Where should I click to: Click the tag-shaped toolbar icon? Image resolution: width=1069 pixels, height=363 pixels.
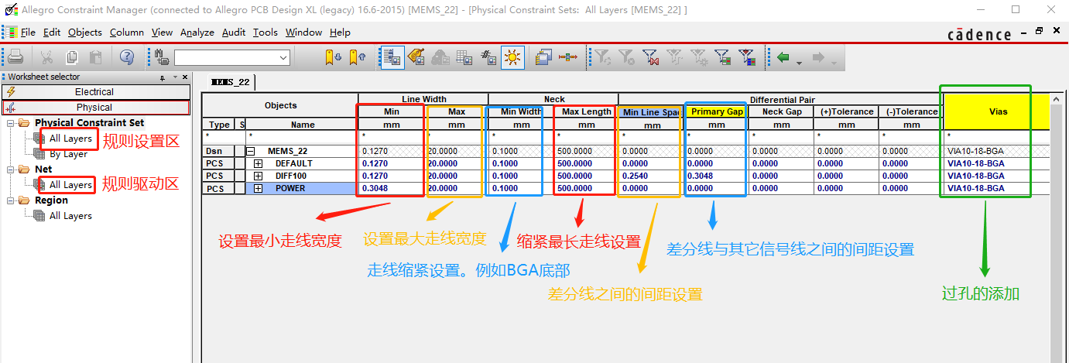[x=416, y=57]
